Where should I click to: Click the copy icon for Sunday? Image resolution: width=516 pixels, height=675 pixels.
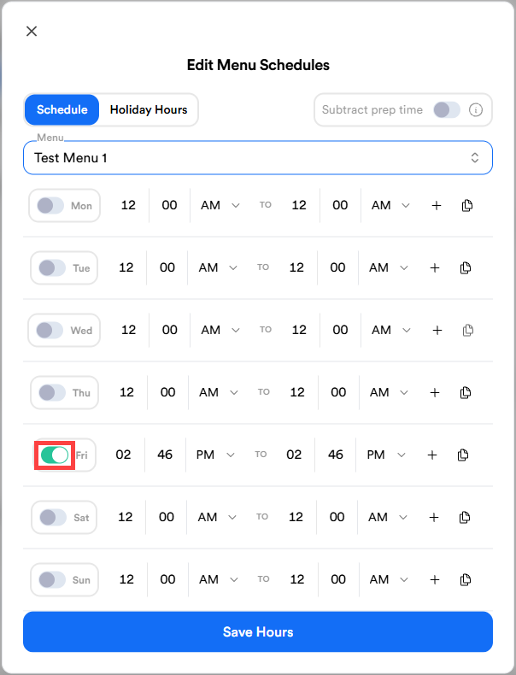[x=466, y=579]
